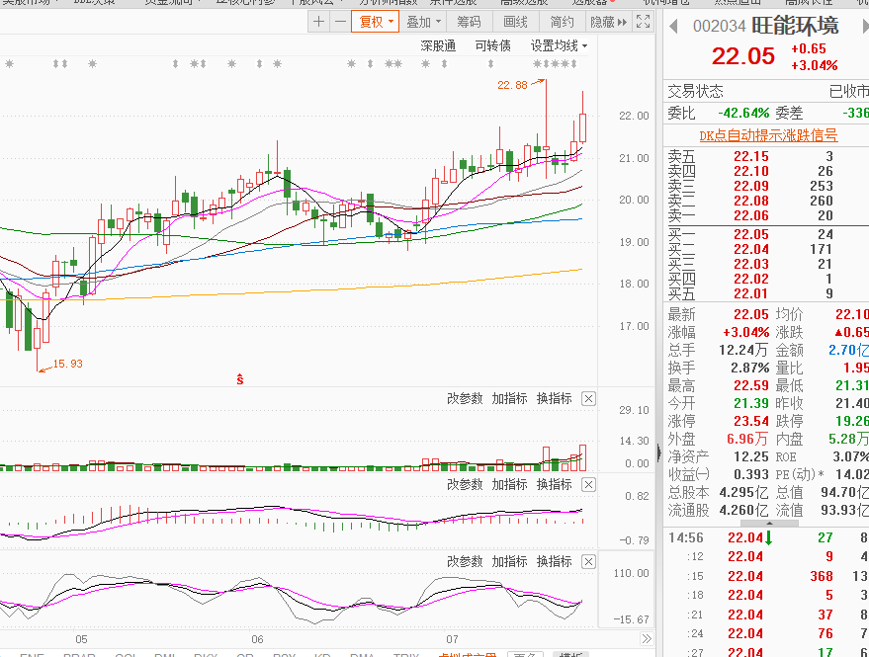Viewport: 869px width, 657px height.
Task: Zoom out chart with the minus button
Action: [340, 22]
